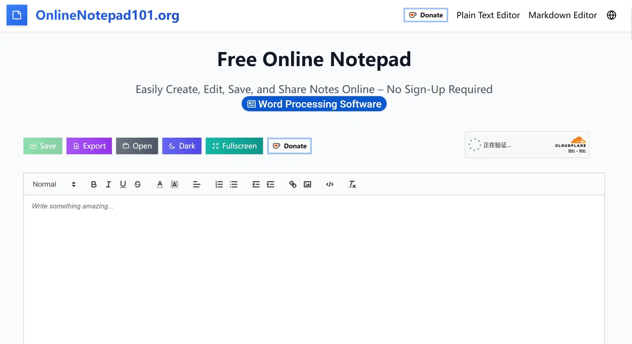Toggle italic formatting
Viewport: 632px width, 344px height.
pyautogui.click(x=108, y=184)
